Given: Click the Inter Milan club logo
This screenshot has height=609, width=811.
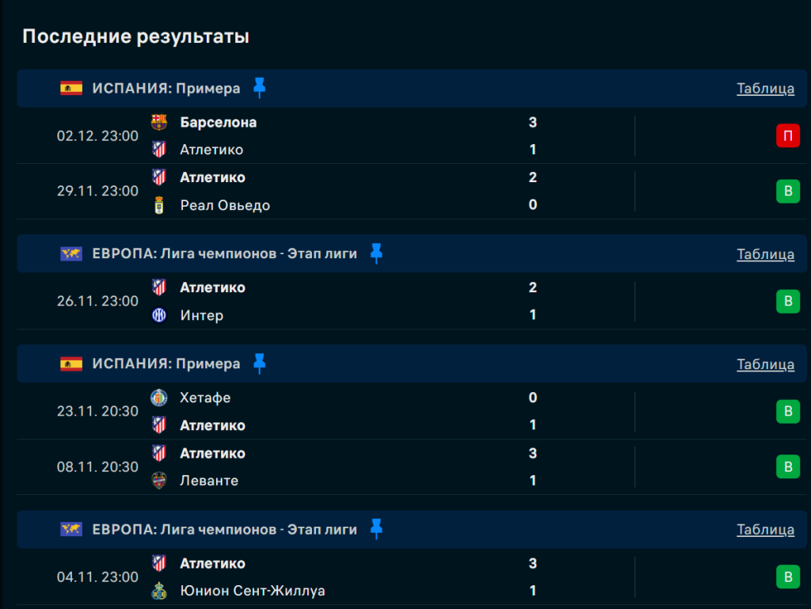Looking at the screenshot, I should [x=159, y=315].
